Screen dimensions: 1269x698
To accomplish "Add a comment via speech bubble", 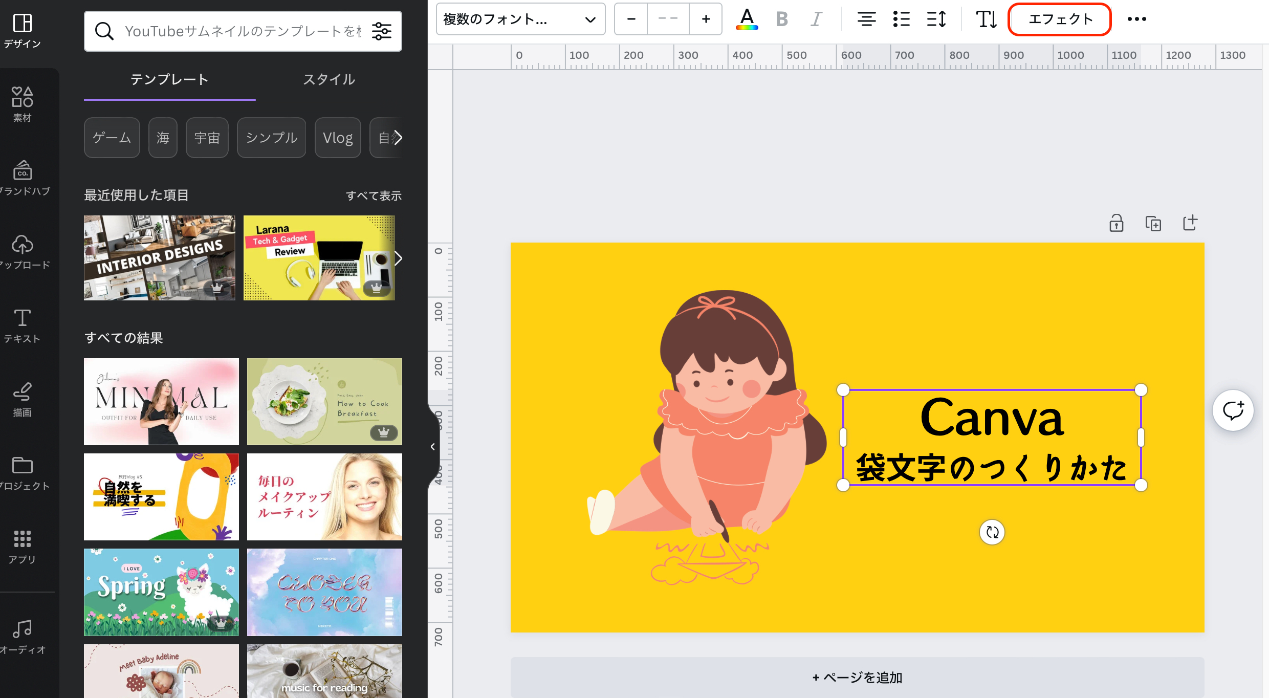I will 1233,410.
